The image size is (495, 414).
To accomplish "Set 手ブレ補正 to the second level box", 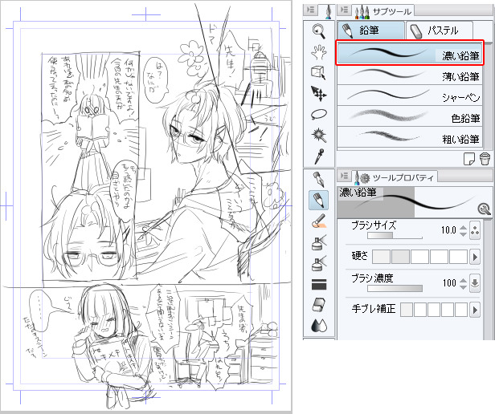I will [420, 310].
